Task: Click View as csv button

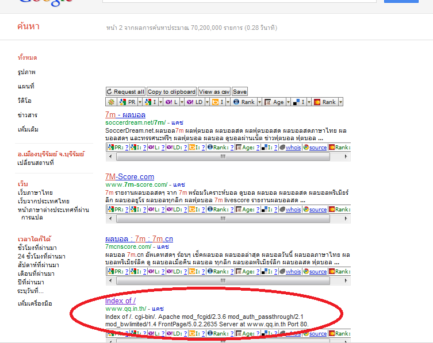Action: pyautogui.click(x=214, y=91)
